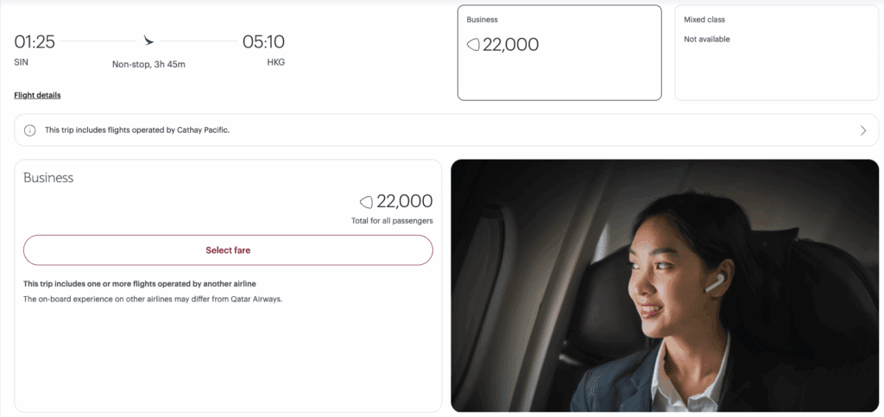Click the Avios icon in the top Business fare card

pos(473,45)
